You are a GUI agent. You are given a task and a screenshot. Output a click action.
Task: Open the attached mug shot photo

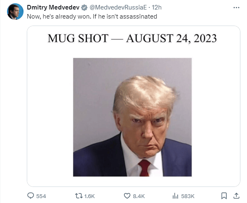(132, 117)
